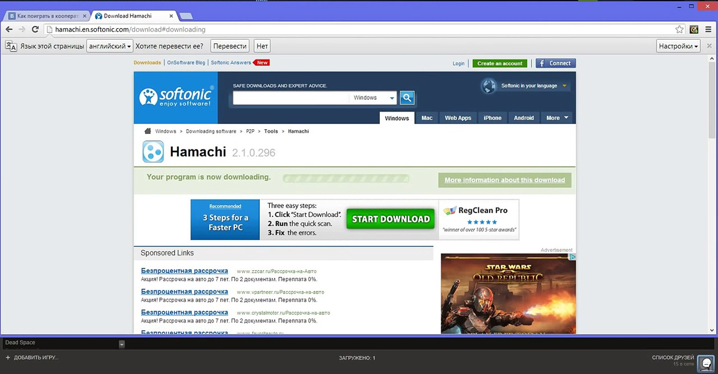
Task: Click the browser forward arrow
Action: (x=22, y=29)
